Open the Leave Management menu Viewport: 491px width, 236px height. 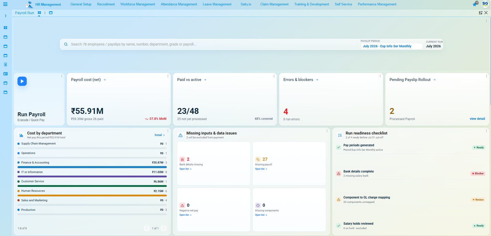coord(217,4)
